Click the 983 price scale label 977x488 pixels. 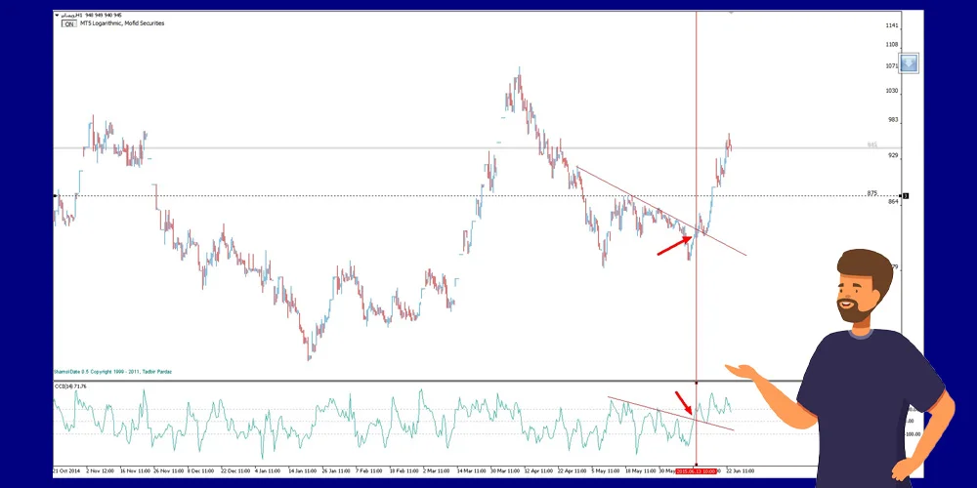point(891,119)
